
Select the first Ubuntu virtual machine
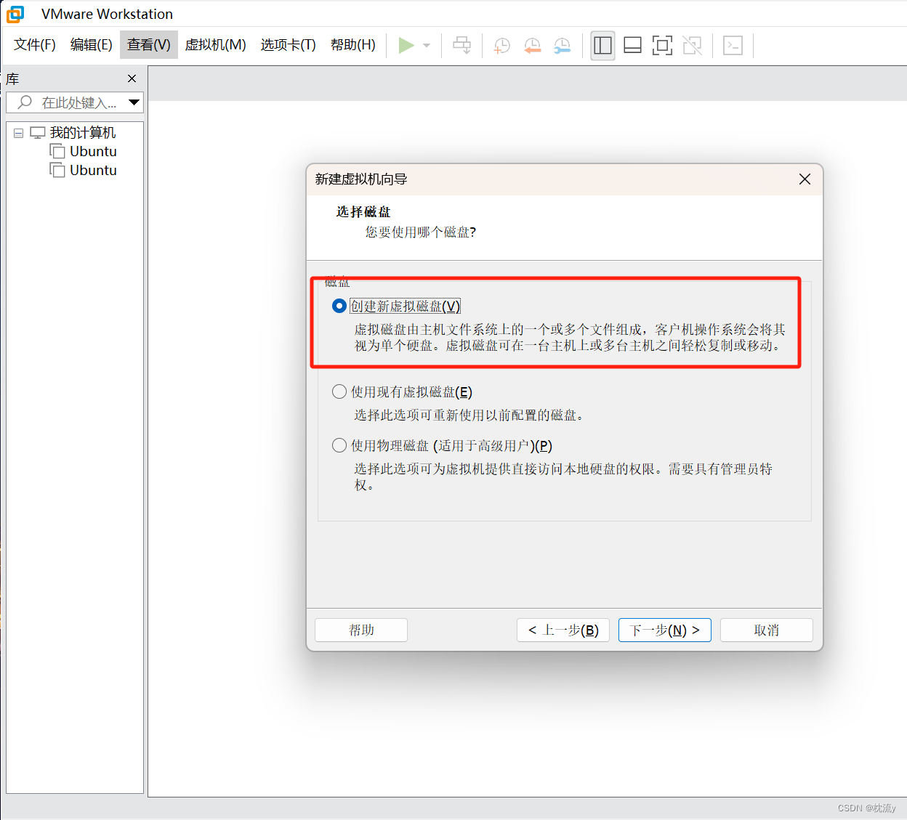[x=93, y=152]
